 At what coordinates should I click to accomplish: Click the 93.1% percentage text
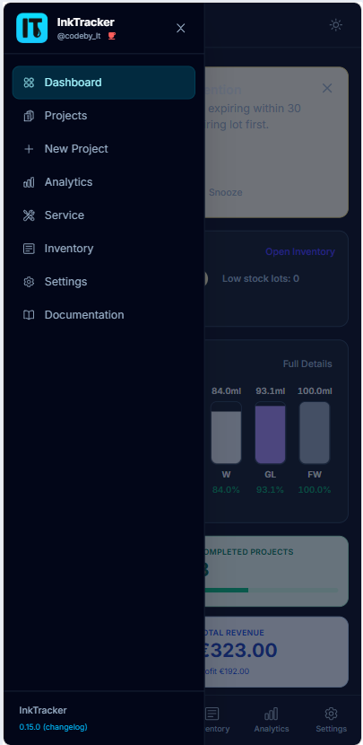click(x=270, y=490)
